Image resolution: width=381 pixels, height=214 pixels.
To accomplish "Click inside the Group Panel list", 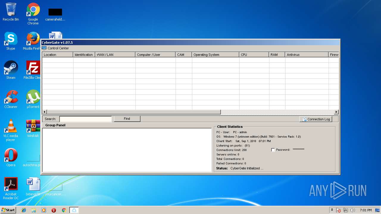I will click(127, 150).
